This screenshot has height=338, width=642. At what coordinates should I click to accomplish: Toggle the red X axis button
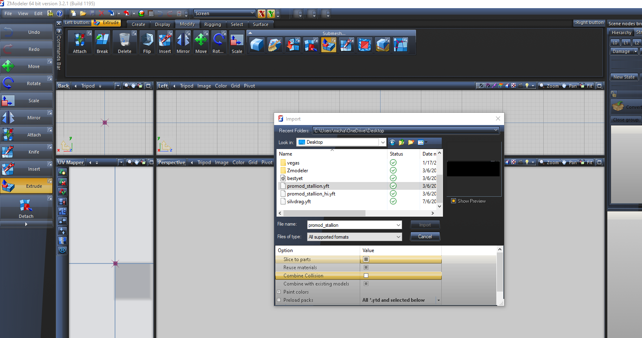point(261,14)
